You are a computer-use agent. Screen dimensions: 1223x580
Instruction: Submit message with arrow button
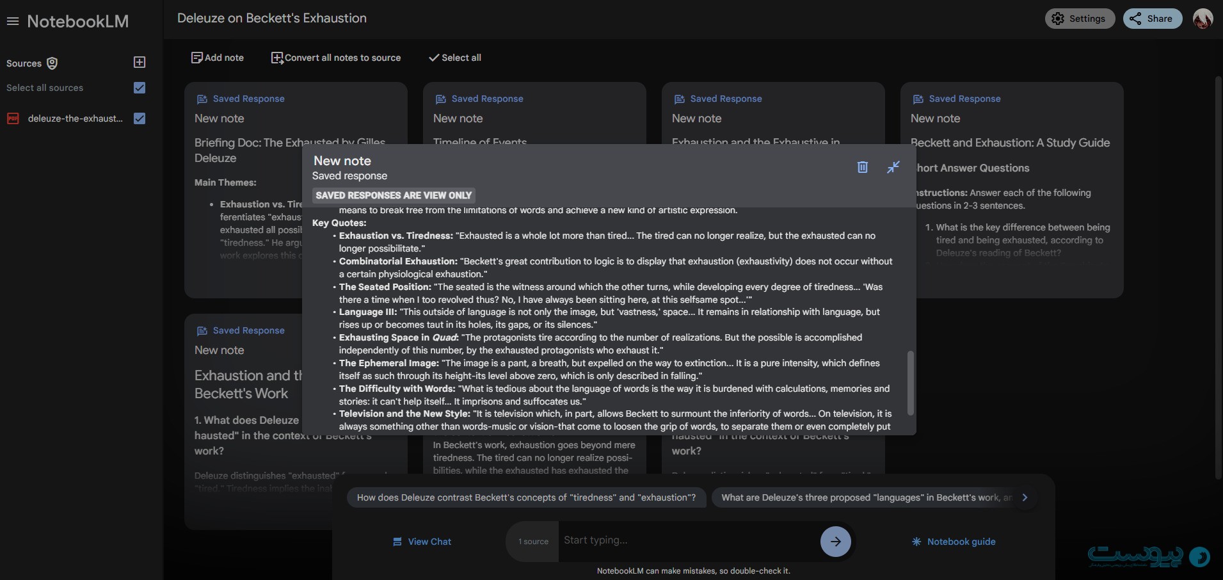tap(836, 542)
